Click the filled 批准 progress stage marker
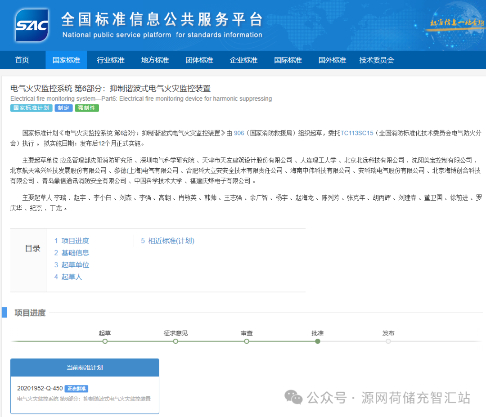The width and height of the screenshot is (486, 417). [318, 341]
